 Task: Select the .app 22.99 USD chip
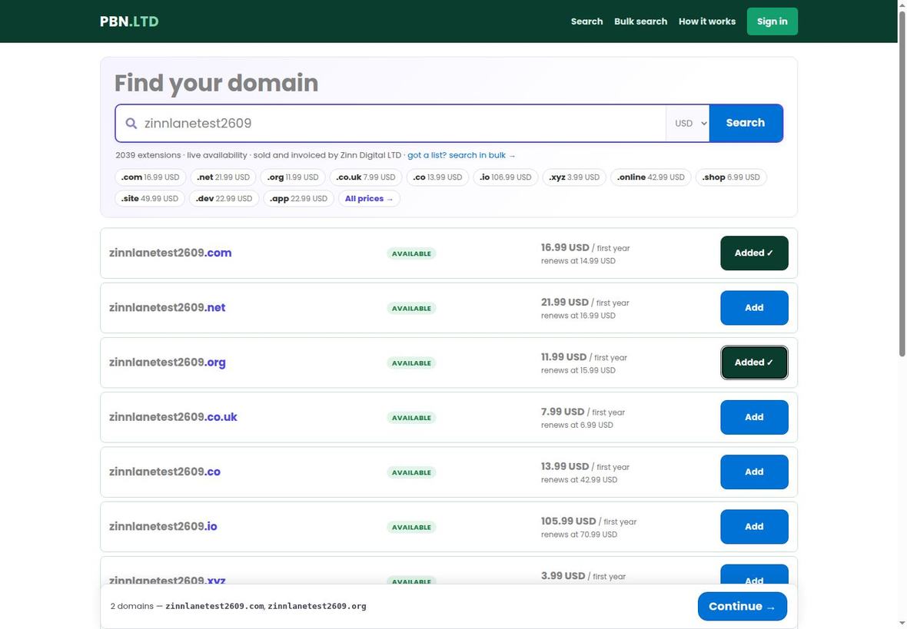298,198
